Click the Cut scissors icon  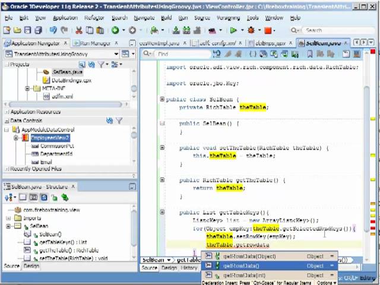tap(79, 30)
